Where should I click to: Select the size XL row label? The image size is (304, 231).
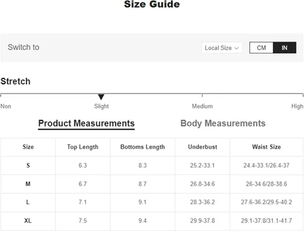click(28, 221)
